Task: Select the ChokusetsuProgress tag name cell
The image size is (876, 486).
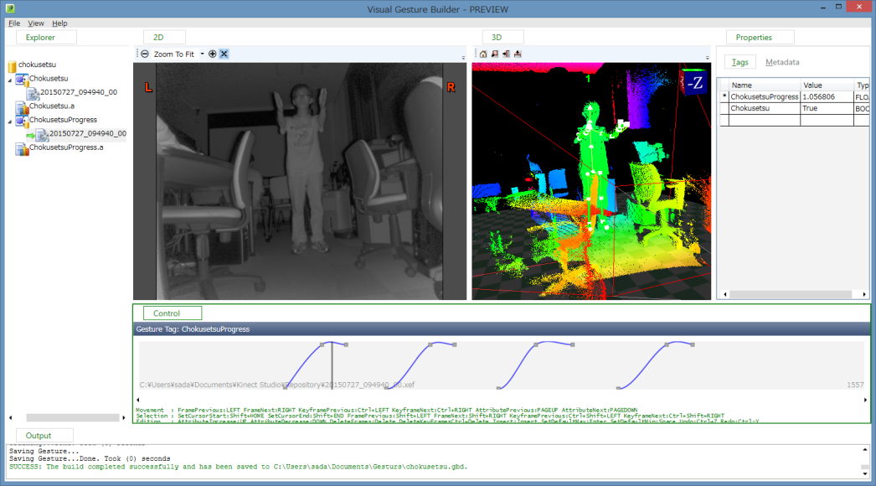Action: click(x=765, y=96)
